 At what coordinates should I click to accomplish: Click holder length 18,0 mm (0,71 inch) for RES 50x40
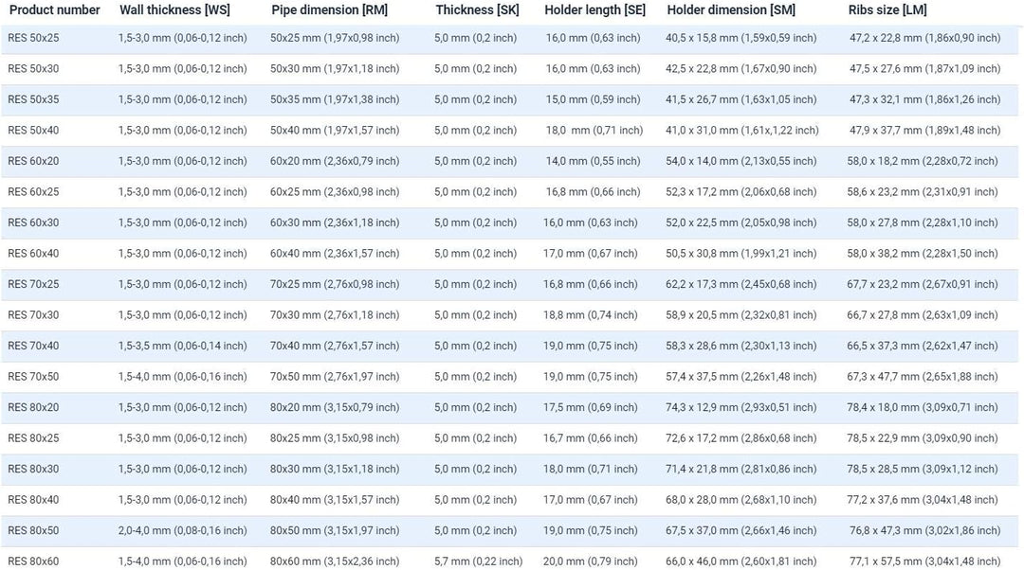[x=594, y=130]
